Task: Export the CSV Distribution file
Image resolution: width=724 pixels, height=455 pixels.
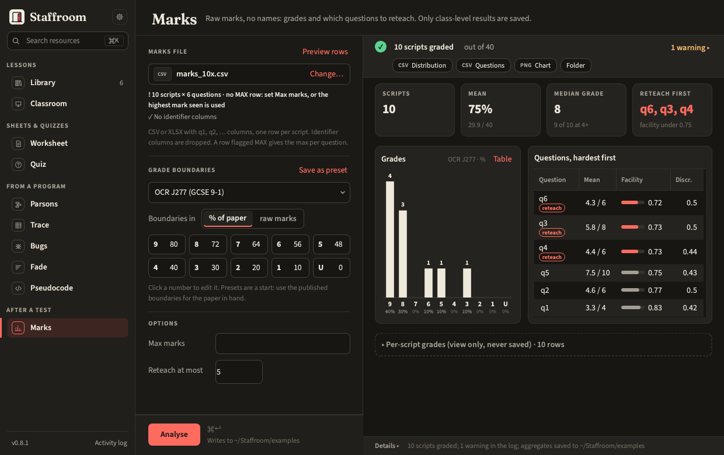Action: point(422,65)
